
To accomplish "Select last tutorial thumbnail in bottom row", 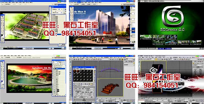I will (x=196, y=42).
